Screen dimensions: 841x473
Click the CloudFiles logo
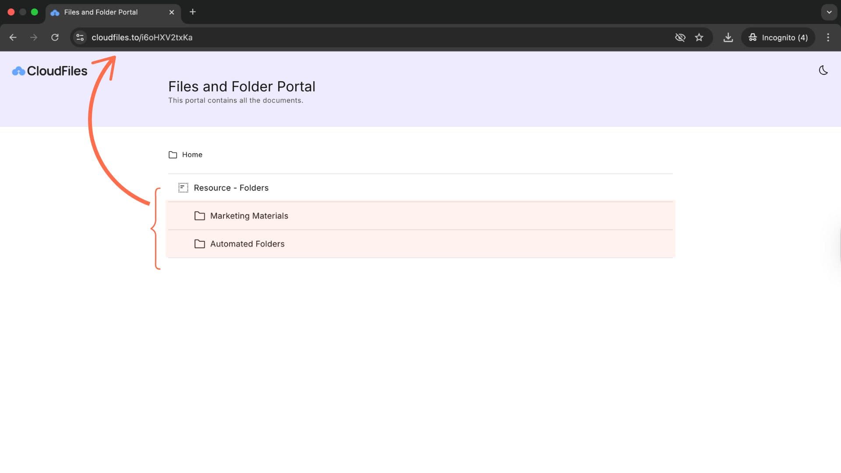49,71
